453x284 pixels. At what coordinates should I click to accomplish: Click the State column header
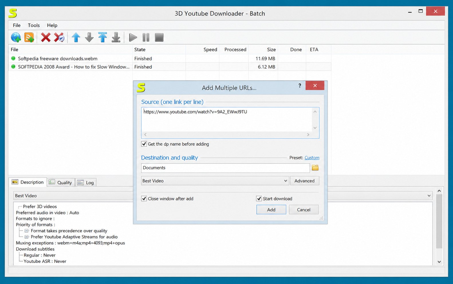pos(159,49)
